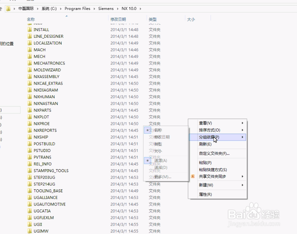Expand the 查看(V) submenu arrow

242,123
